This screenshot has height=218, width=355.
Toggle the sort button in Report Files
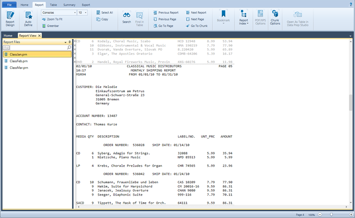pos(7,48)
